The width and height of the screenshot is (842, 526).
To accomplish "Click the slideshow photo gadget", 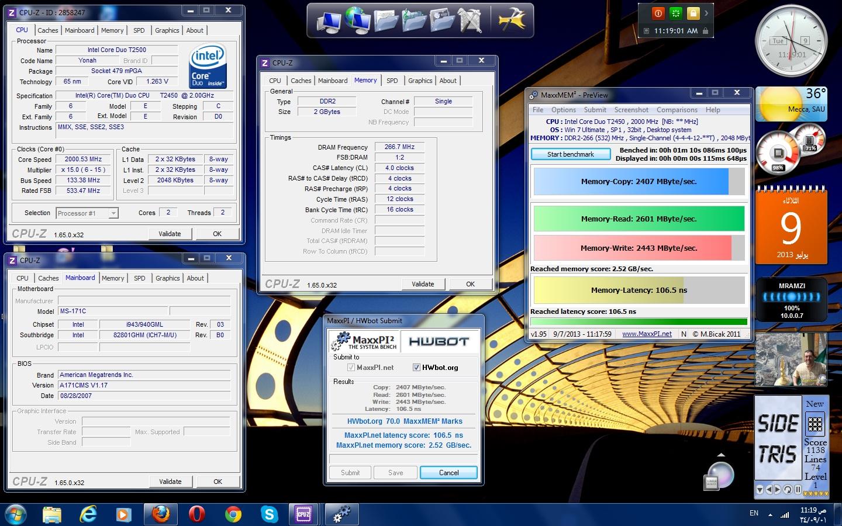I will point(791,359).
